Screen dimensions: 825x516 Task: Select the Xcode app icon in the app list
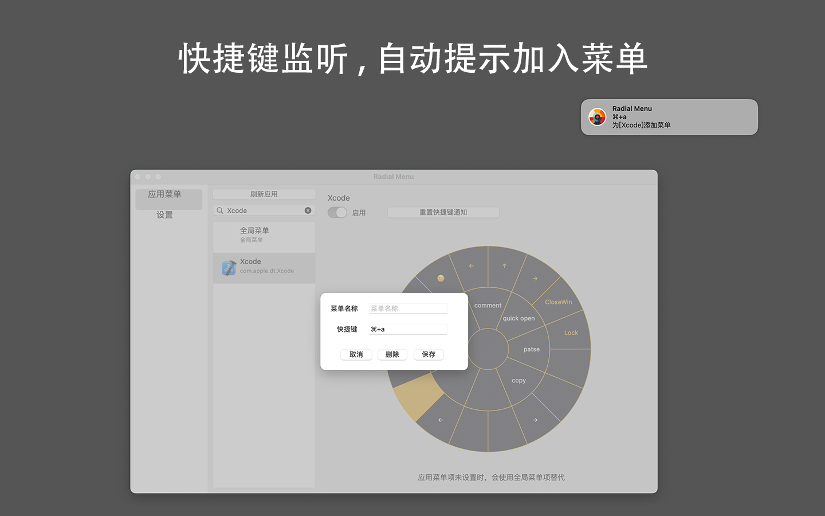tap(228, 267)
